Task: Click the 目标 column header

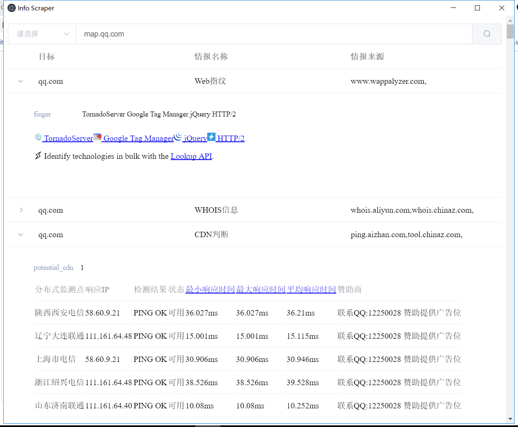Action: tap(47, 57)
